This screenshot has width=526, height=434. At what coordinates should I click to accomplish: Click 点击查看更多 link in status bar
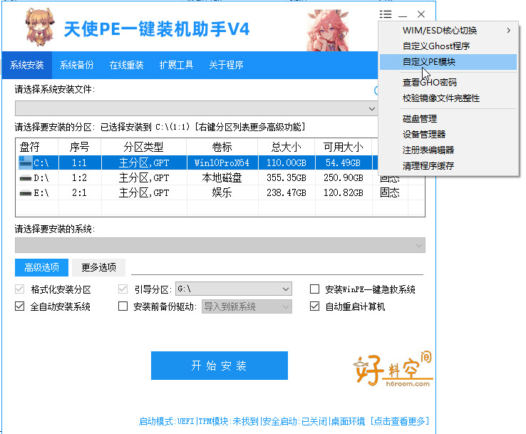pyautogui.click(x=400, y=421)
